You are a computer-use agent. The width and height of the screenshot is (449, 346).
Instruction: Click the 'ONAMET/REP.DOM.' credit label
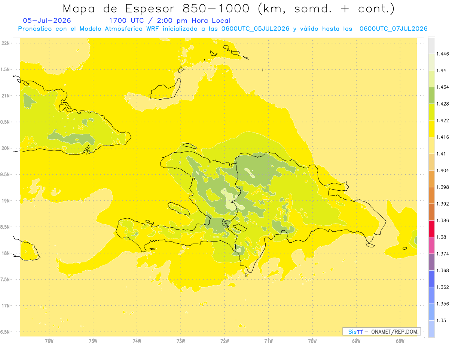pos(395,331)
